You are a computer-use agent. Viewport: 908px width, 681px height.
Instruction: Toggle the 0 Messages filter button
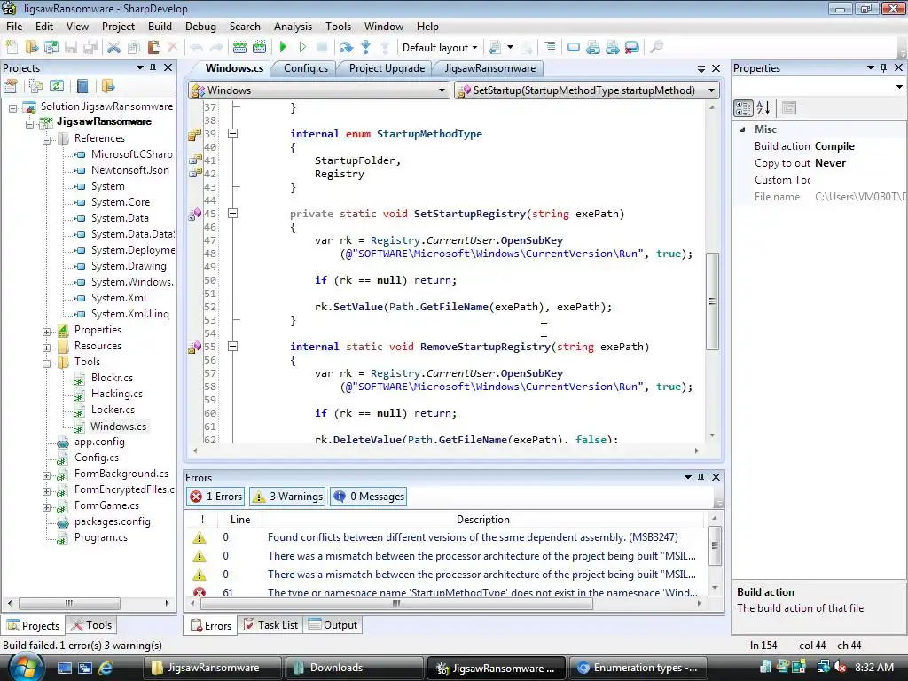click(368, 497)
